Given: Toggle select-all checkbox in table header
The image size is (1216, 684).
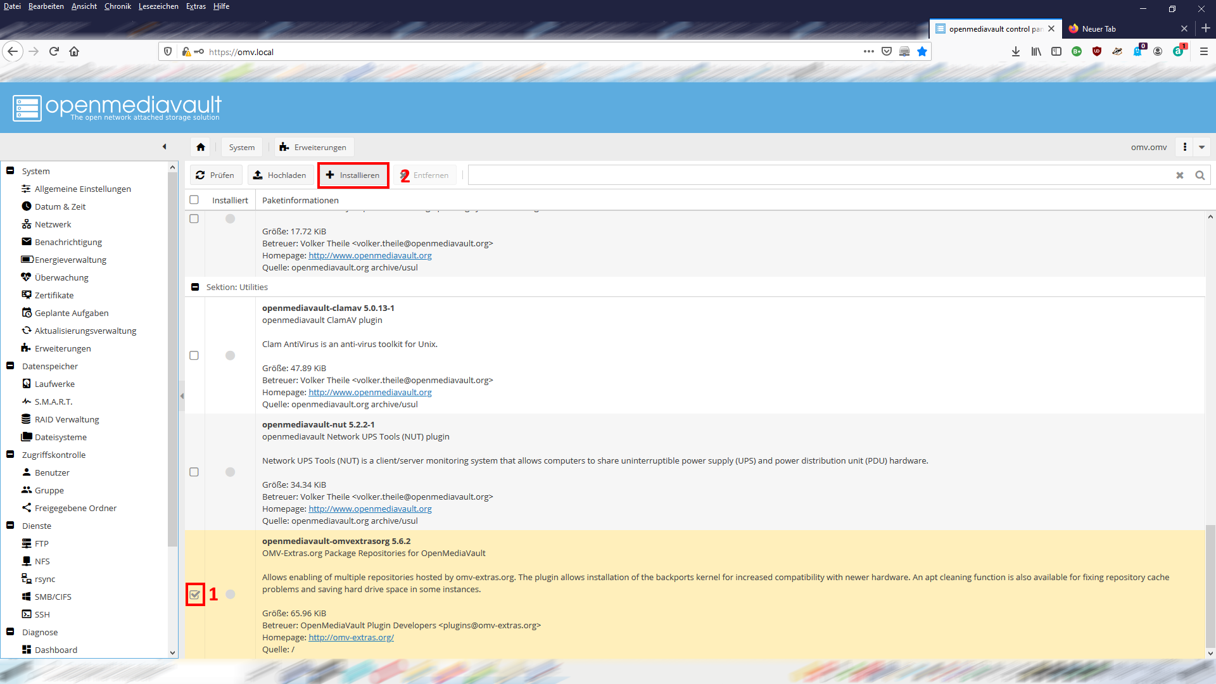Looking at the screenshot, I should (x=194, y=199).
